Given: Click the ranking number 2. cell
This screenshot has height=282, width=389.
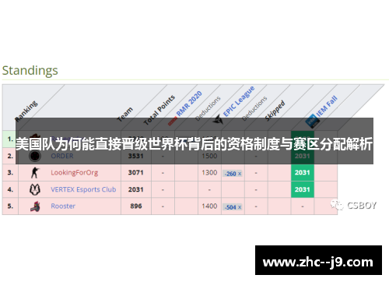Looking at the screenshot, I should pyautogui.click(x=10, y=156).
